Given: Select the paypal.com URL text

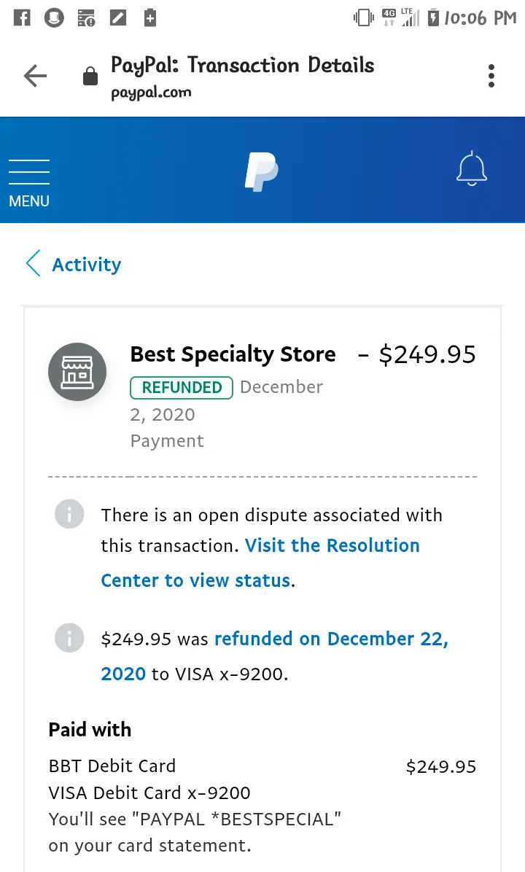Looking at the screenshot, I should pyautogui.click(x=151, y=93).
